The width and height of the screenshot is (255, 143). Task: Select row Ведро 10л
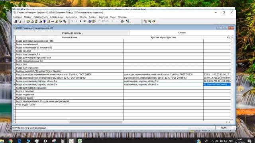(69, 64)
